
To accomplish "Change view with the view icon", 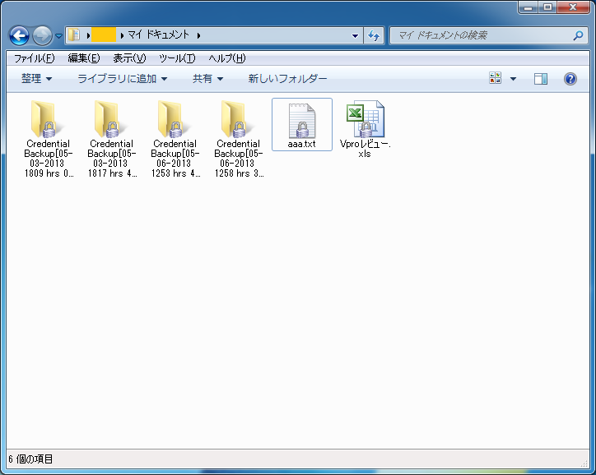I will point(496,78).
